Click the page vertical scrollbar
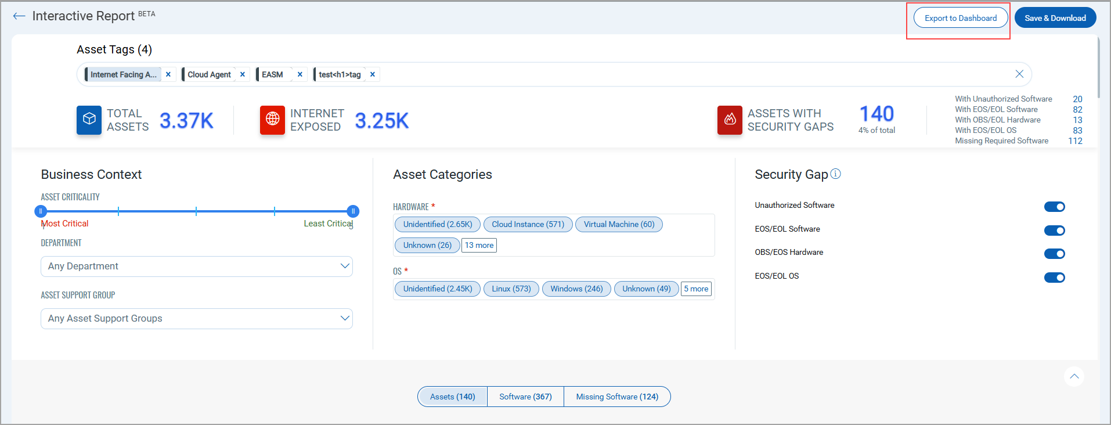1111x425 pixels. pos(1099,67)
